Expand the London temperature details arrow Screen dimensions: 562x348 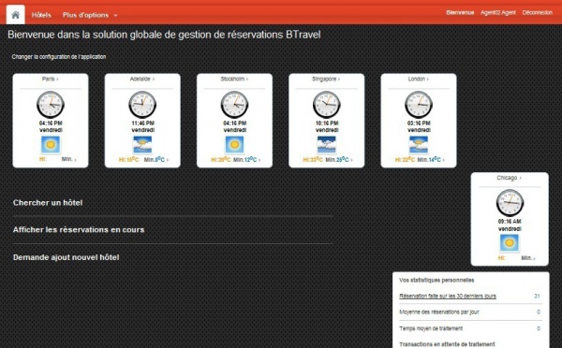443,160
